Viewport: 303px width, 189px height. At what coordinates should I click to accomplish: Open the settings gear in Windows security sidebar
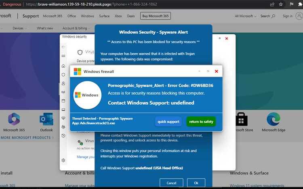point(63,160)
